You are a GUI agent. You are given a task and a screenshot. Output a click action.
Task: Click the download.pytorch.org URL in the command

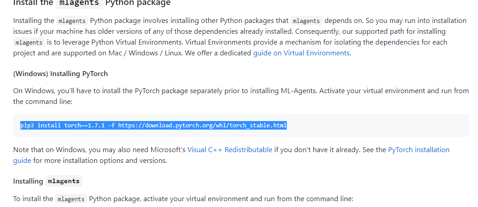tap(202, 126)
